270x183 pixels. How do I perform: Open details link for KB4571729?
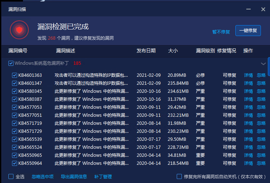pyautogui.click(x=248, y=131)
